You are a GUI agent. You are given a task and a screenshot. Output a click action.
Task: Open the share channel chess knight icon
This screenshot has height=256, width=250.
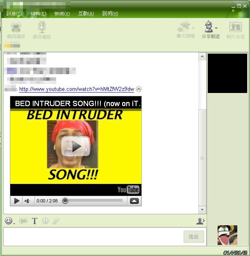(x=209, y=27)
